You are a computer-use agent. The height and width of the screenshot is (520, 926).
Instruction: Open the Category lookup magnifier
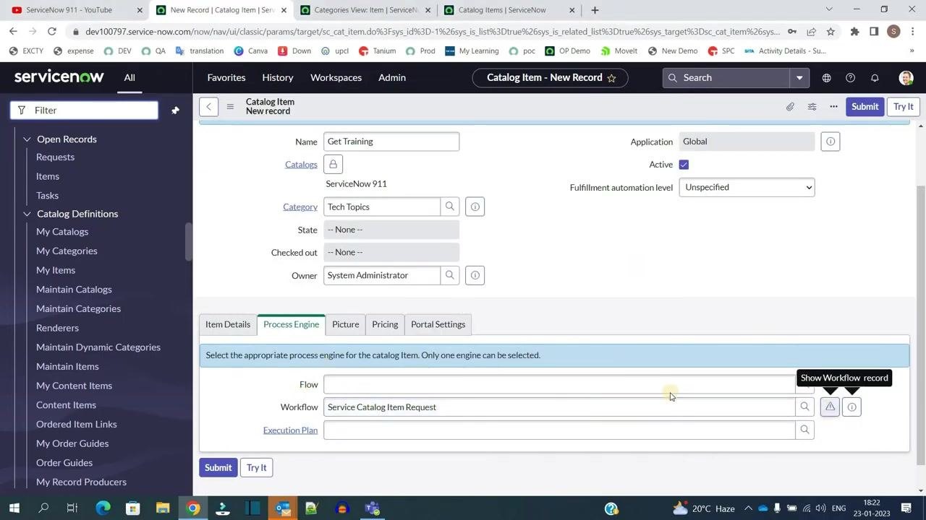tap(450, 207)
